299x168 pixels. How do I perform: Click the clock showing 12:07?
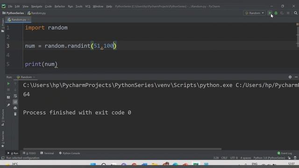click(292, 164)
